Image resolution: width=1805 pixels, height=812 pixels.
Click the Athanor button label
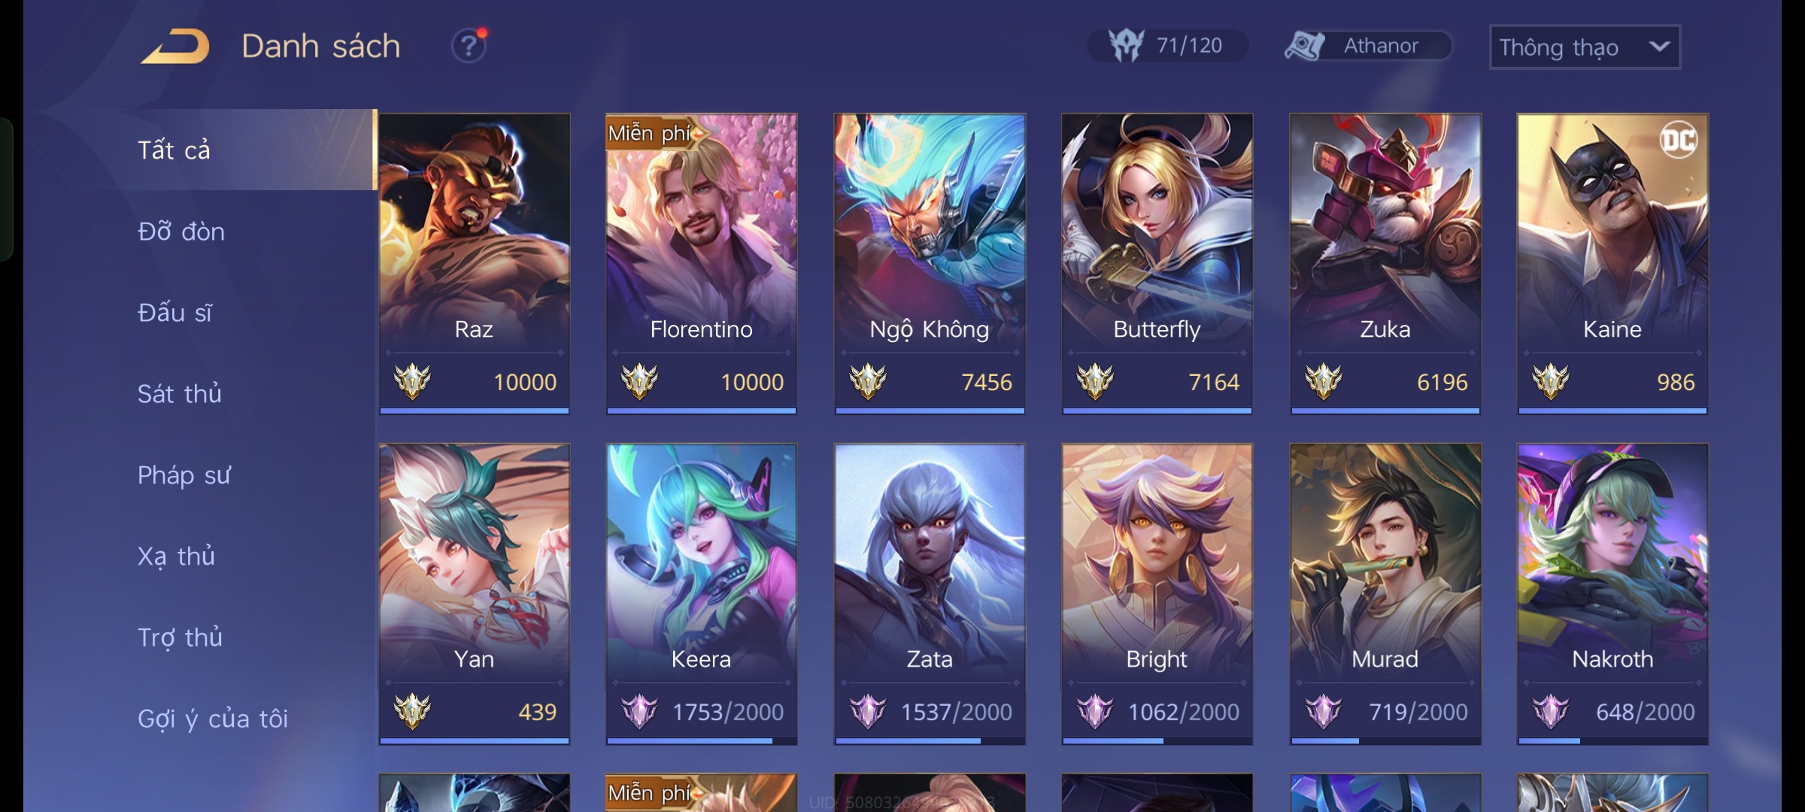click(x=1381, y=46)
